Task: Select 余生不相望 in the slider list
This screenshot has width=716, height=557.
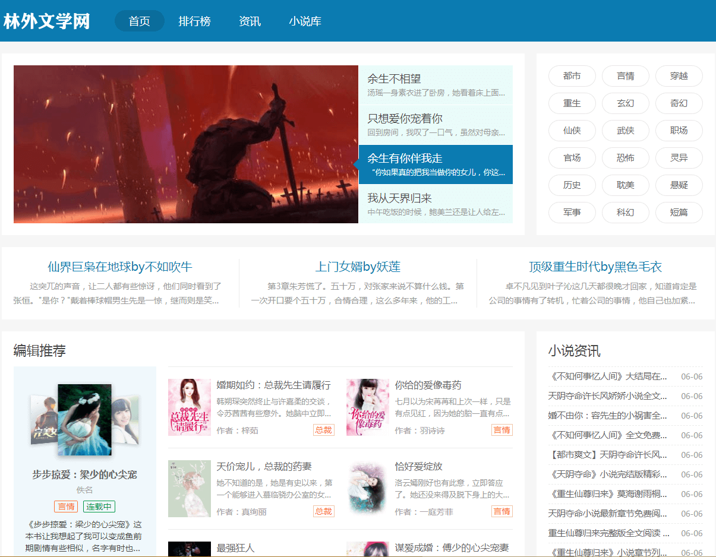Action: 394,79
